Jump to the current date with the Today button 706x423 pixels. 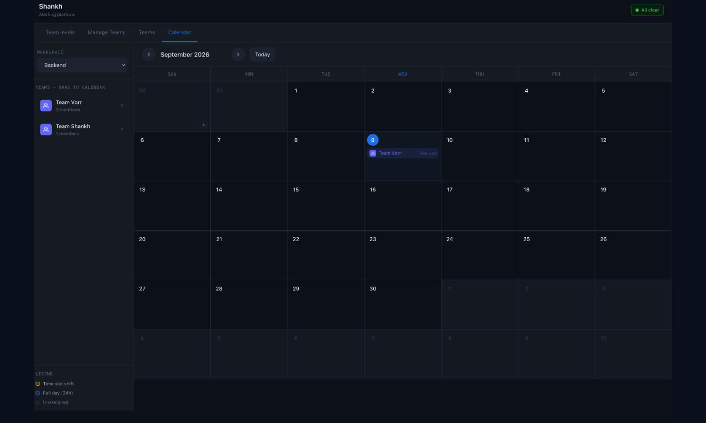click(262, 55)
